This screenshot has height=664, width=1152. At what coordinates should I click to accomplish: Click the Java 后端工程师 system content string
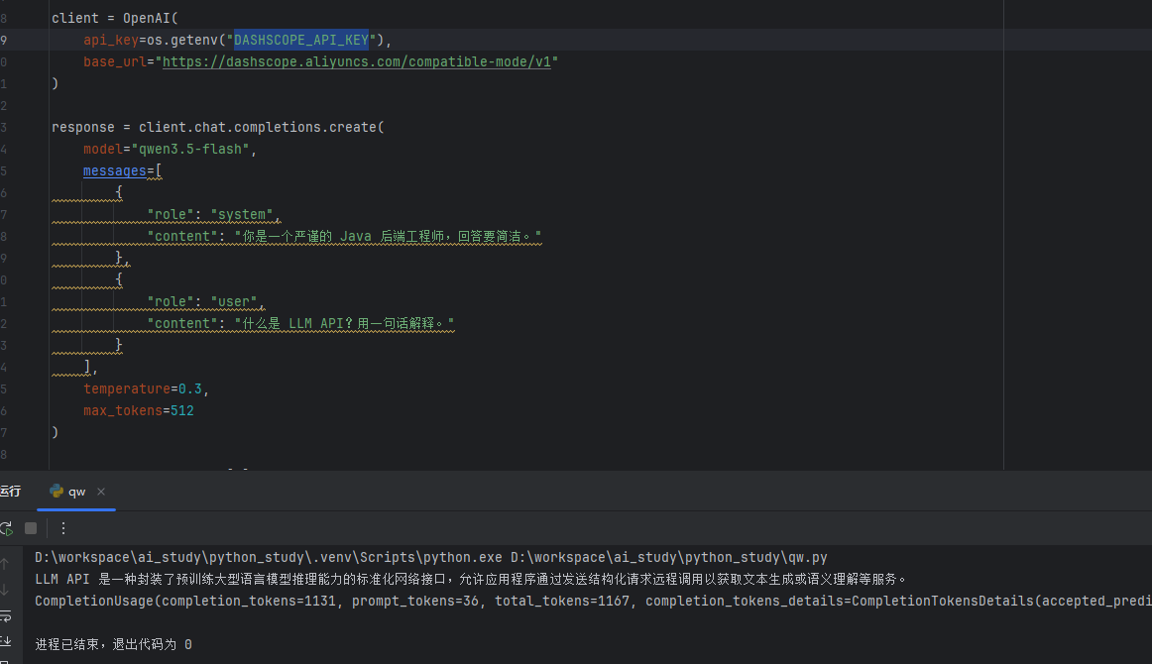[x=388, y=237]
